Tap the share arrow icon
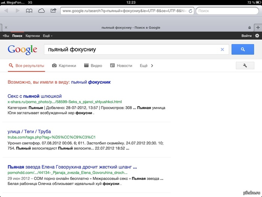The width and height of the screenshot is (262, 197). 53,11
